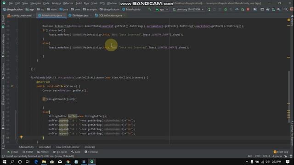The width and height of the screenshot is (294, 165).
Task: Open the Code menu
Action: pyautogui.click(x=46, y=3)
